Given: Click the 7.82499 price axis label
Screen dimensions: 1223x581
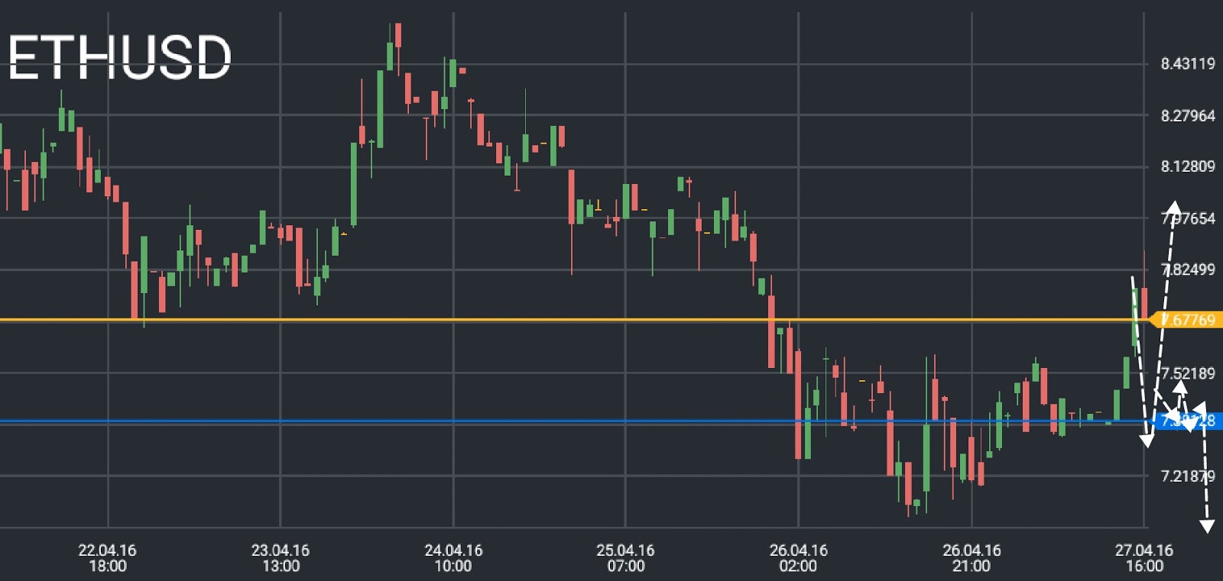Looking at the screenshot, I should pyautogui.click(x=1188, y=270).
